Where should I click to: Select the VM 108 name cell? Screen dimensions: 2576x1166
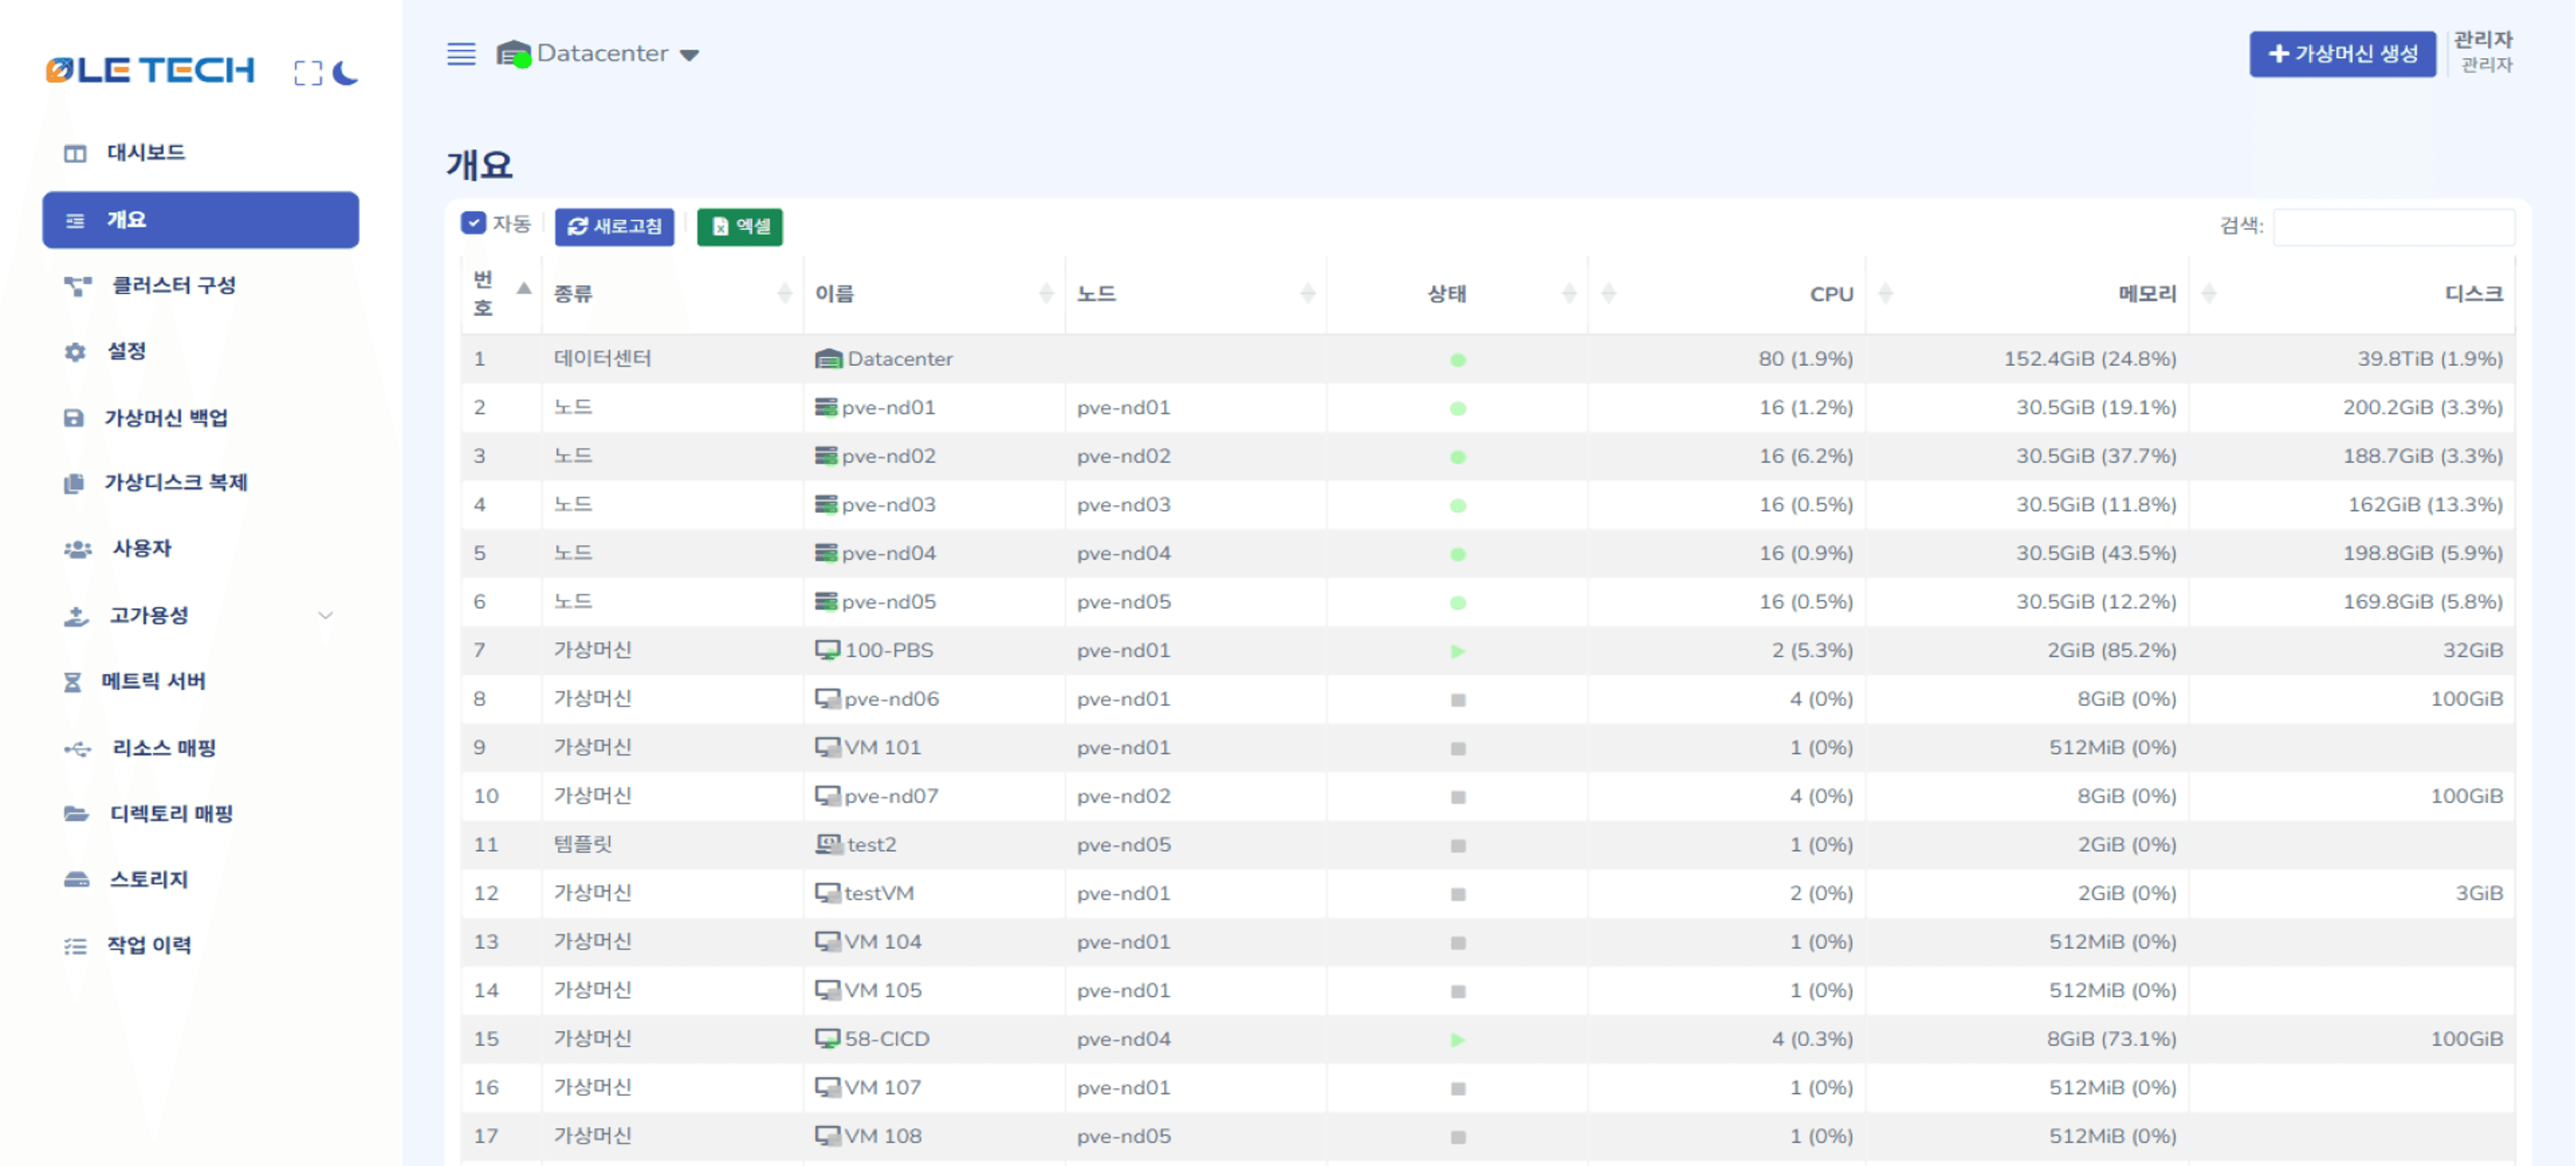tap(934, 1136)
